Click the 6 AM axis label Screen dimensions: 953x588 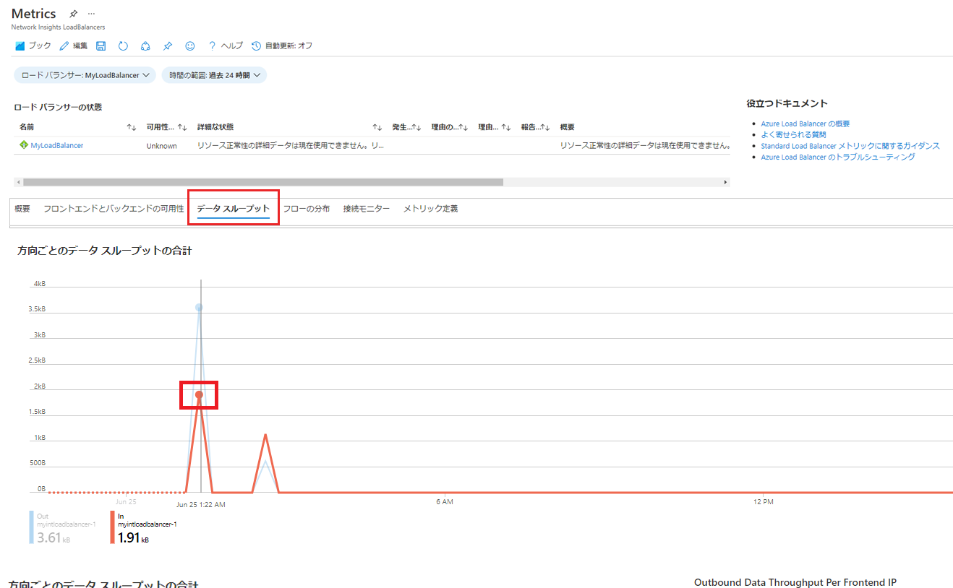(445, 501)
